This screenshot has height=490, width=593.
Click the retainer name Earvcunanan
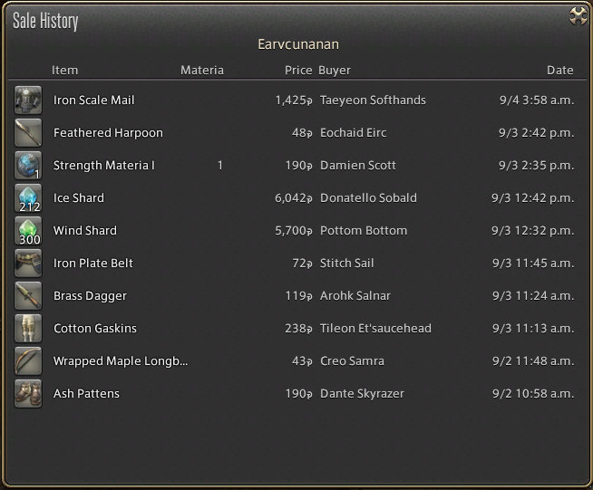point(298,44)
